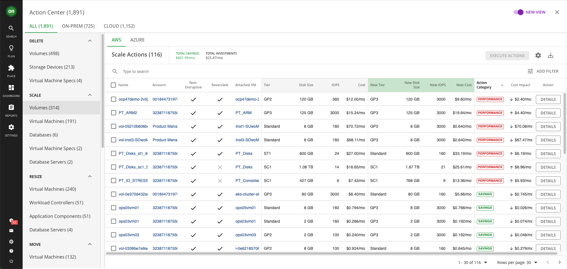The width and height of the screenshot is (567, 269).
Task: Collapse the DELETE section
Action: [90, 41]
